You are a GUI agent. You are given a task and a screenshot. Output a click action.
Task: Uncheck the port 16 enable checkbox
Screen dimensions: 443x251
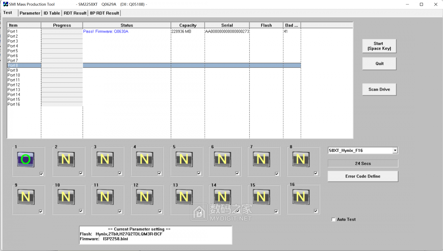[316, 211]
